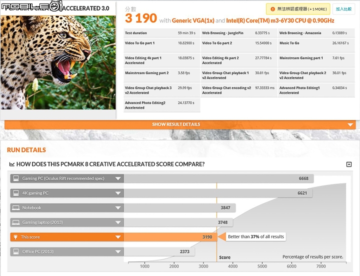
Task: Expand the This score row arrow
Action: [118, 237]
